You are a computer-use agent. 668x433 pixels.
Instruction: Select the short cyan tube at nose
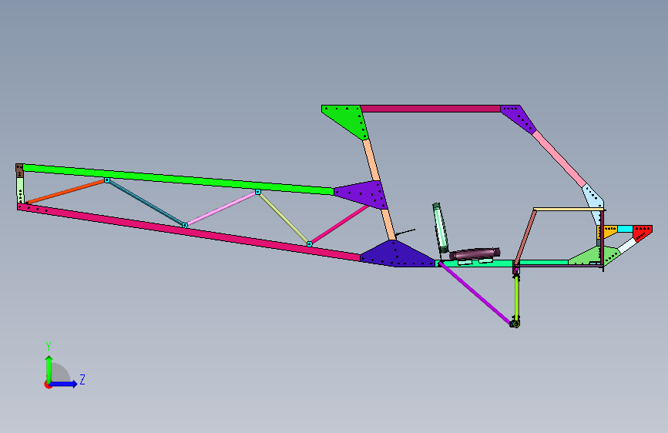pos(625,229)
